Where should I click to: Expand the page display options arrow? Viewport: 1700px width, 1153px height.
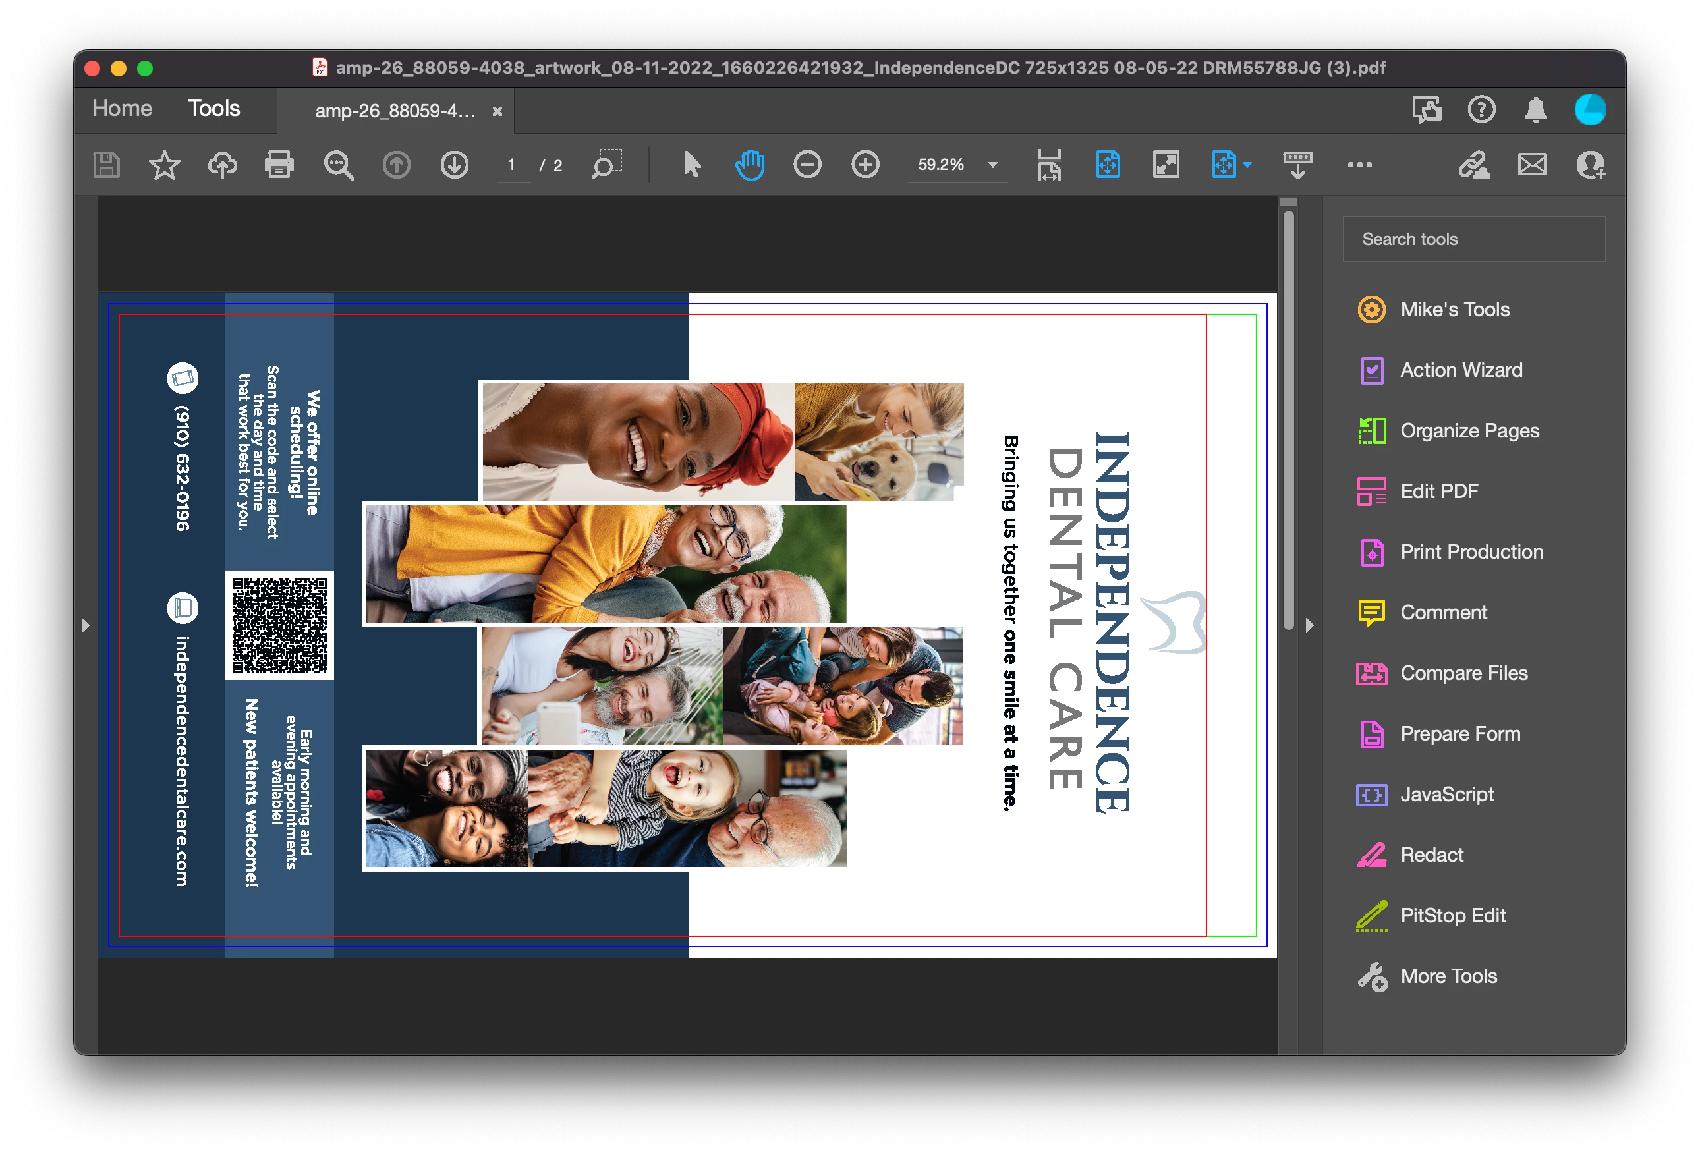(x=1247, y=165)
